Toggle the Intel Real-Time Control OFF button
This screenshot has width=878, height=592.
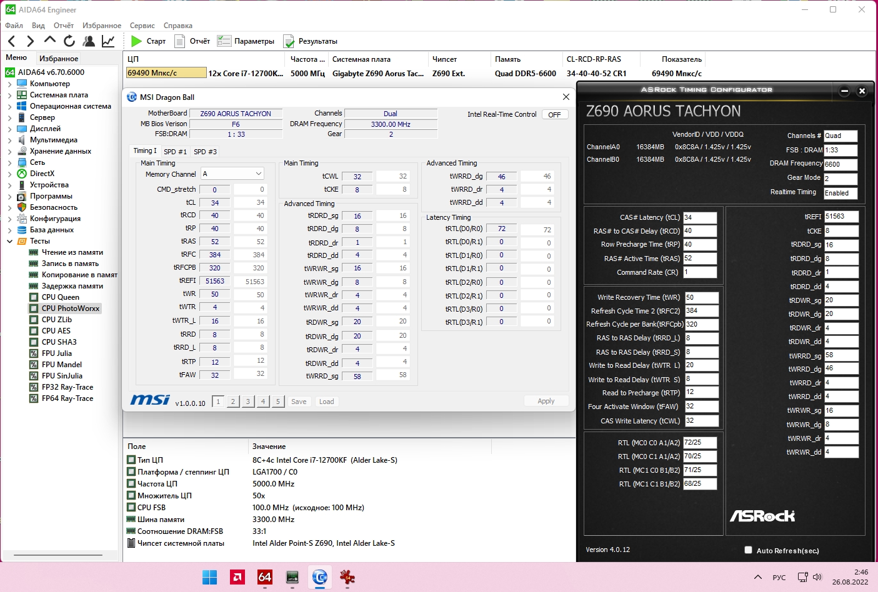tap(554, 115)
